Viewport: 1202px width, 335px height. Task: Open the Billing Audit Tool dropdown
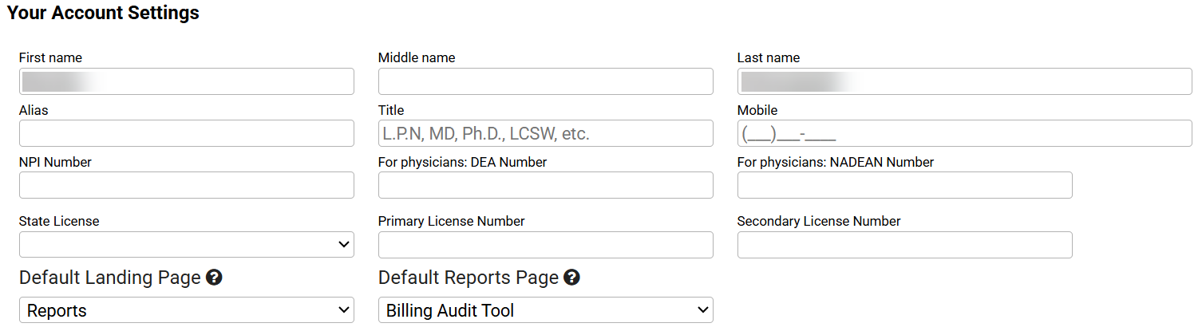(546, 310)
